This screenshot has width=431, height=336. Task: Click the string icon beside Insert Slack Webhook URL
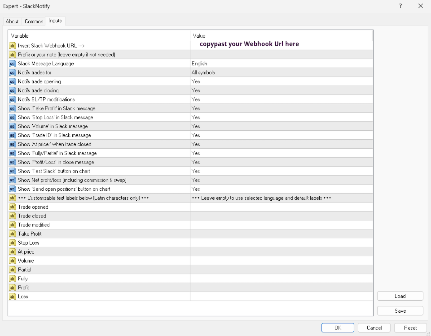pos(12,46)
